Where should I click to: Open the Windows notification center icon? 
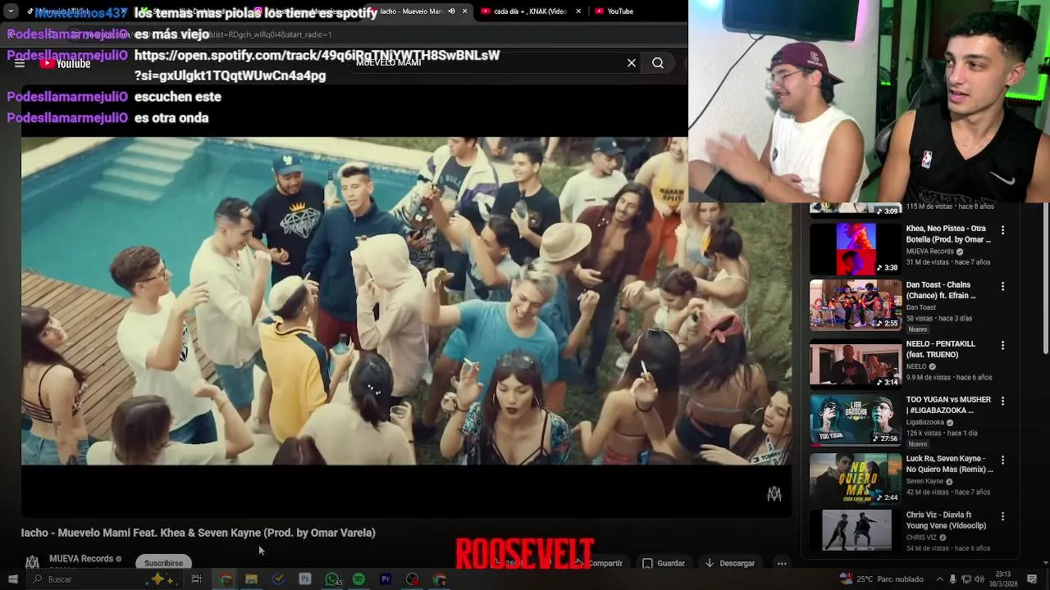1034,579
